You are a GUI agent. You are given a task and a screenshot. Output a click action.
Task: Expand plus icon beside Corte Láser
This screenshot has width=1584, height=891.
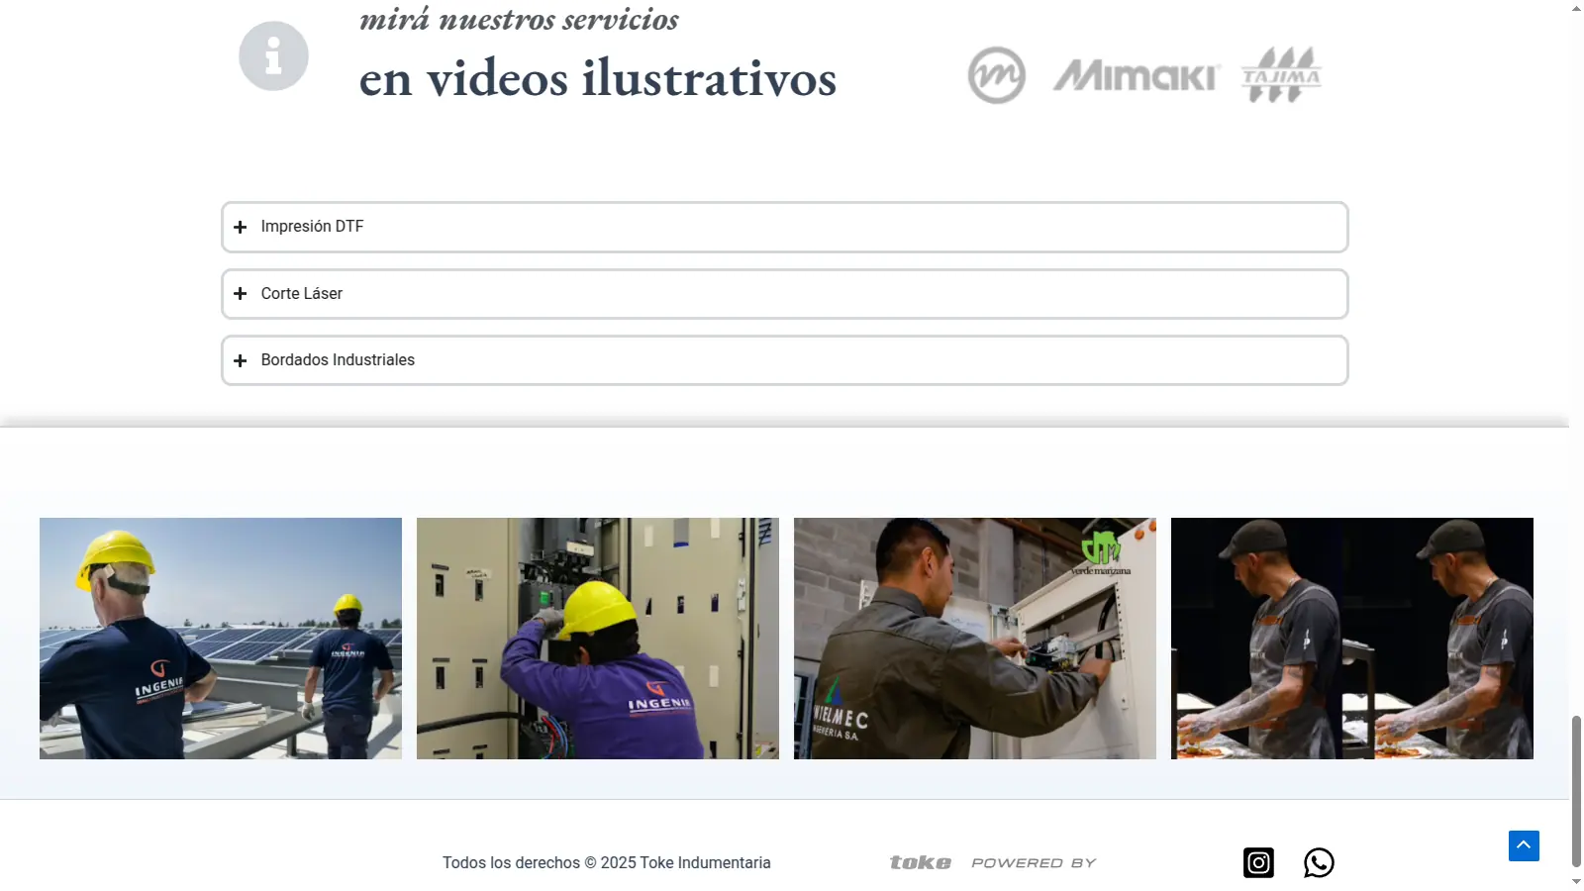(x=240, y=294)
